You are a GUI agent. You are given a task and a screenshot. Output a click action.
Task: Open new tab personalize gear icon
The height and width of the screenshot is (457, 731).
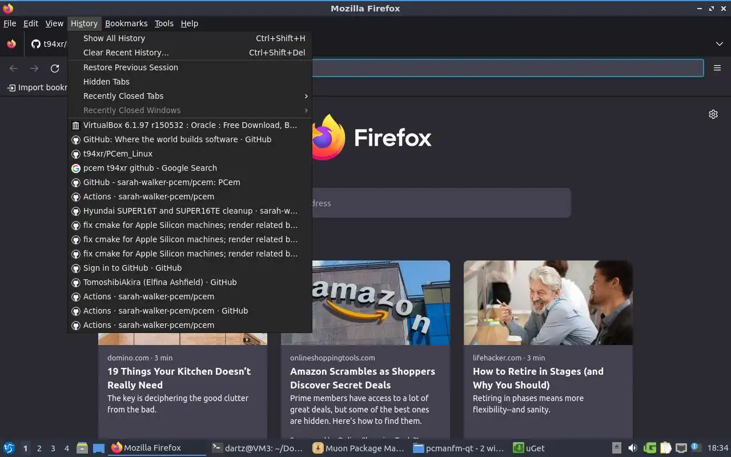coord(713,114)
